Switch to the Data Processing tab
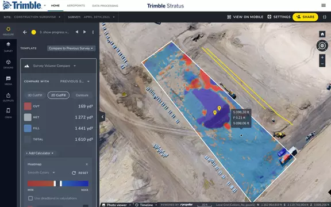Image resolution: width=331 pixels, height=207 pixels. (x=105, y=6)
